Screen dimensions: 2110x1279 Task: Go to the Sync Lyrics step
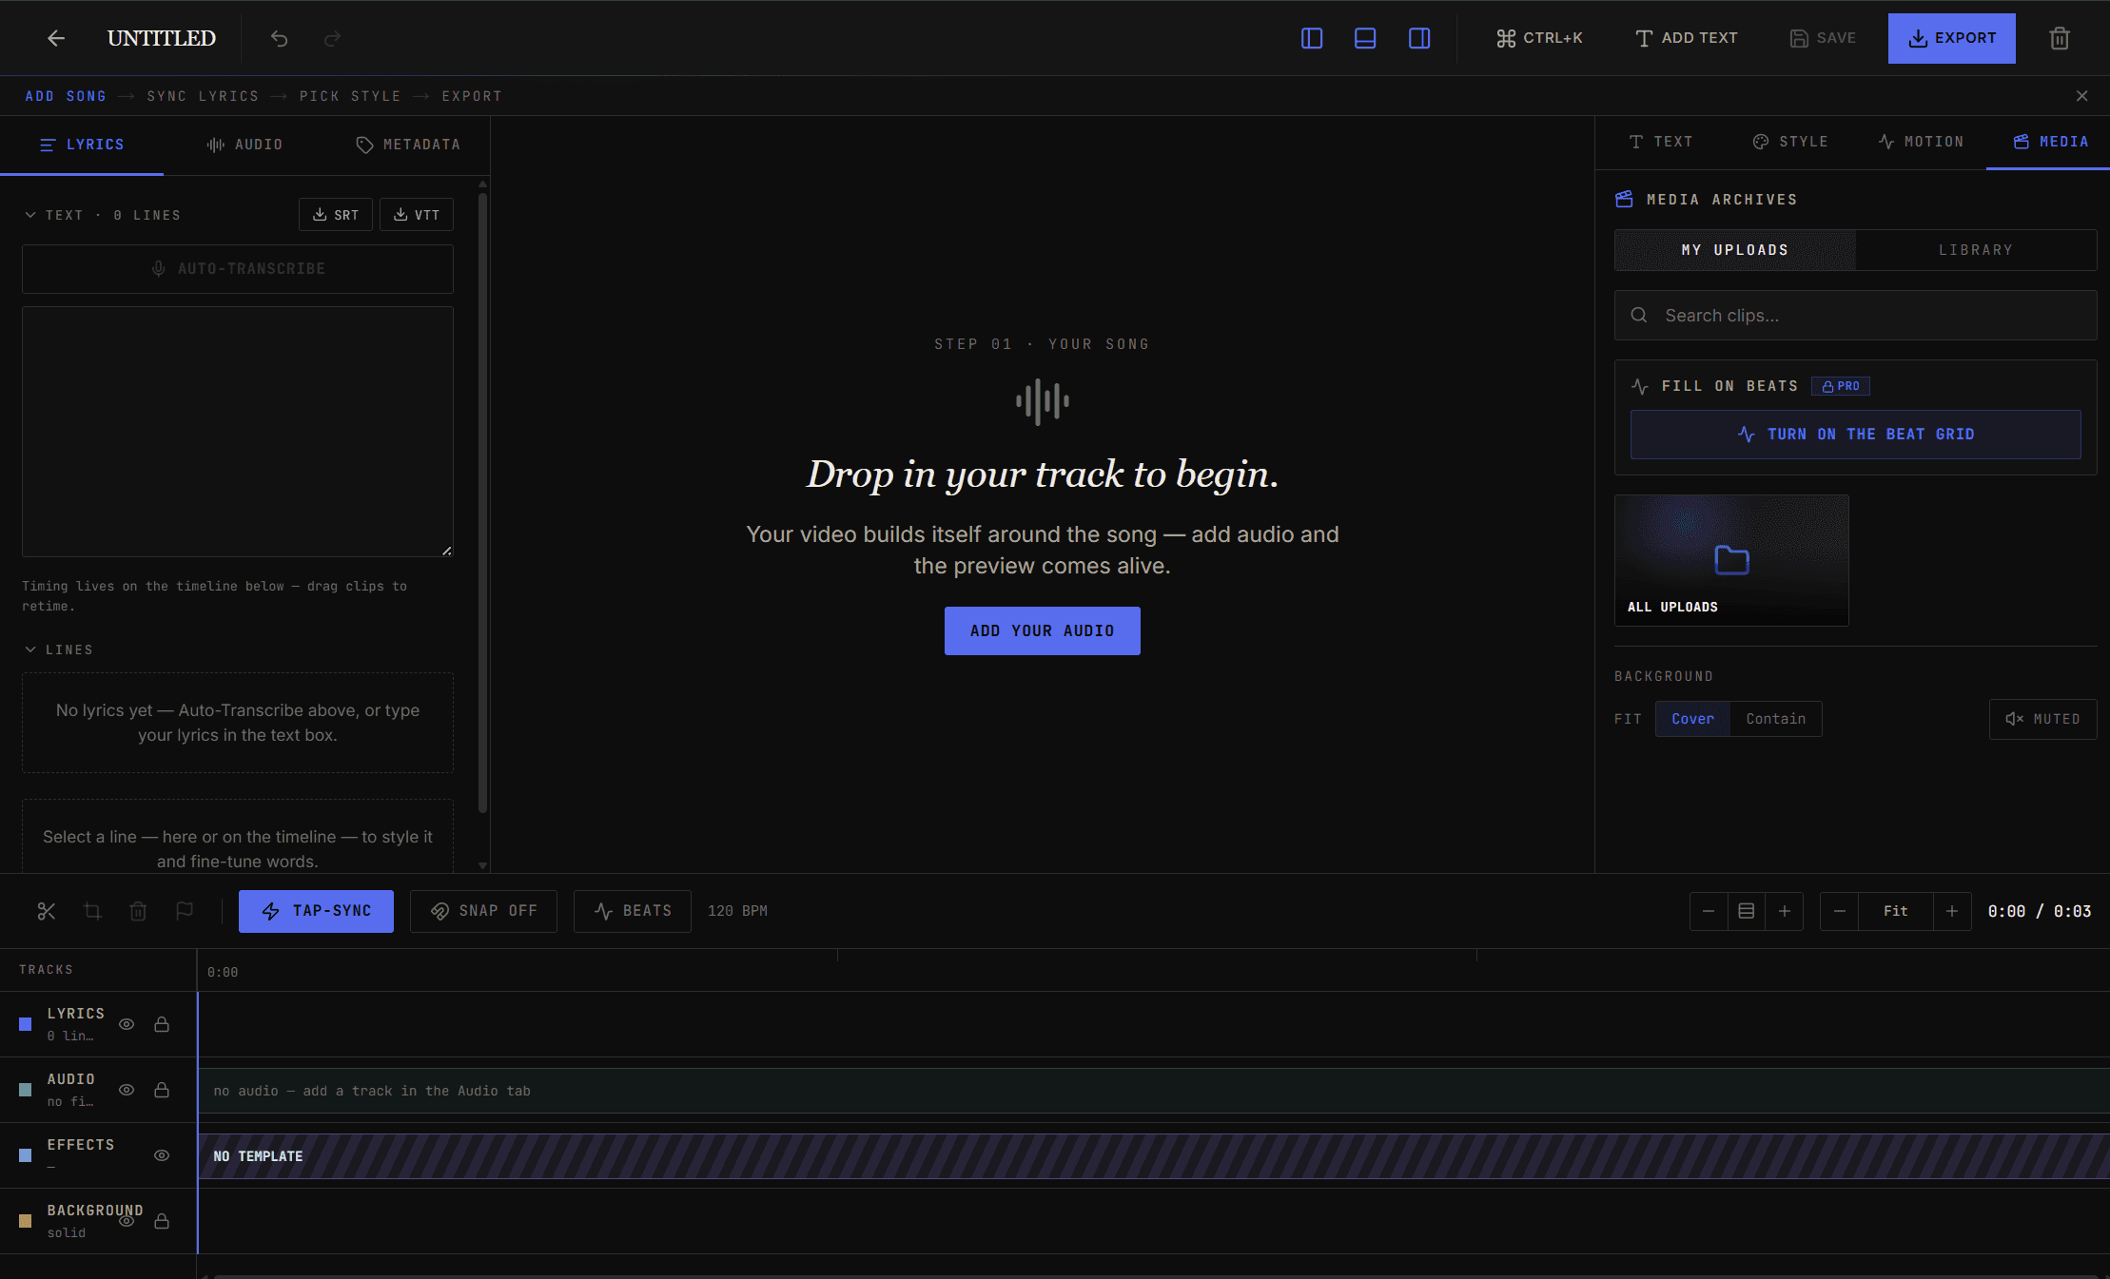point(203,96)
